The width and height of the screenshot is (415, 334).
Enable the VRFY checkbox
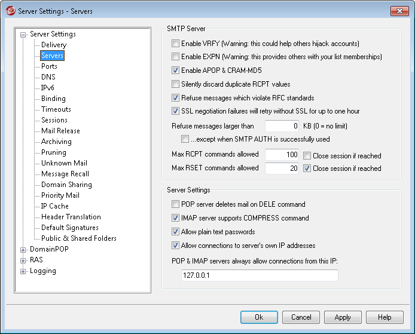coord(175,44)
